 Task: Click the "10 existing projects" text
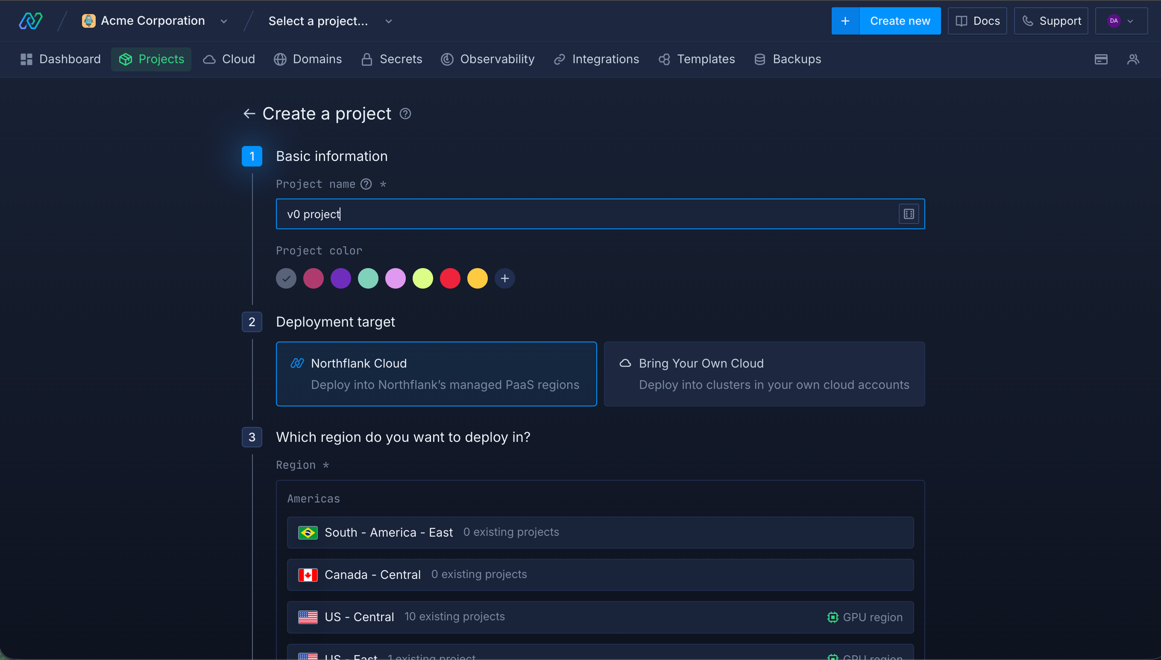[x=454, y=616]
